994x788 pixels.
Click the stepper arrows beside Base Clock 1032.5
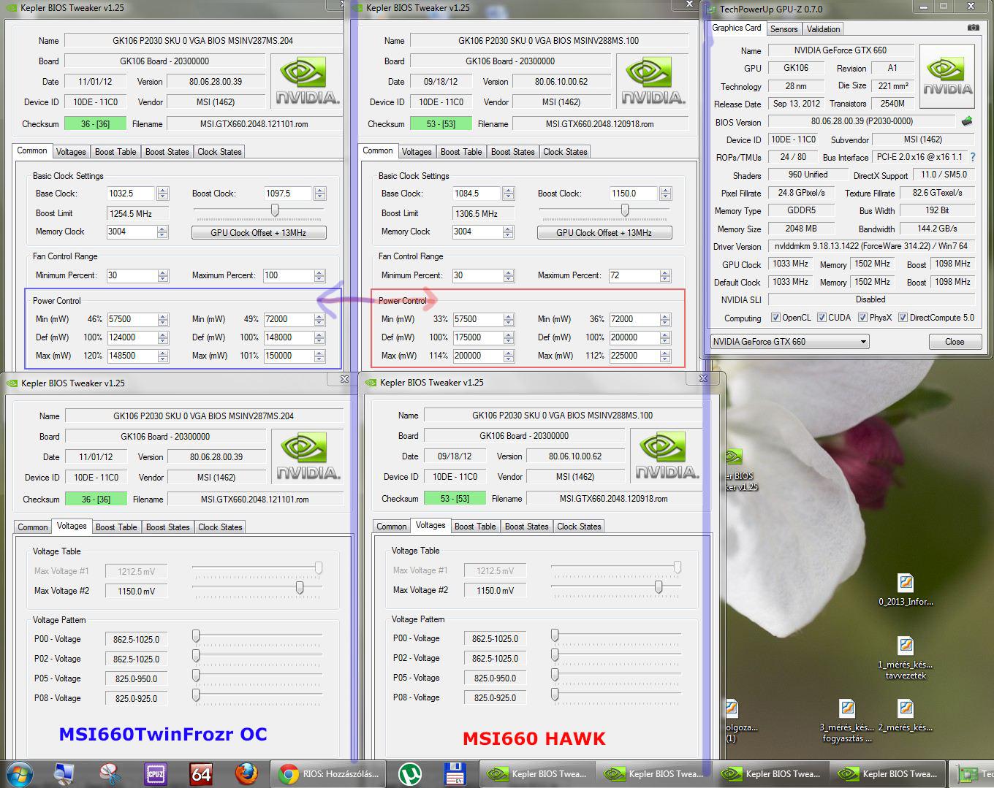click(162, 194)
